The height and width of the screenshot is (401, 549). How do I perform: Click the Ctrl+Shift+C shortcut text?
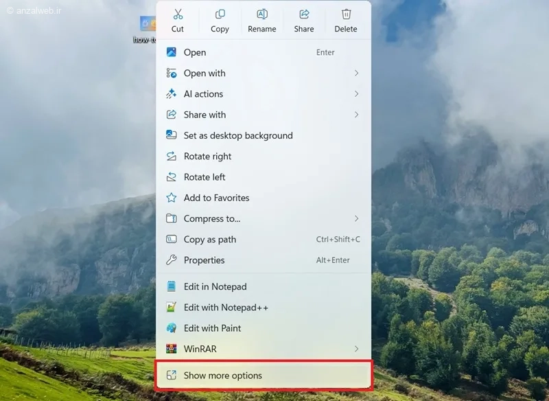point(338,239)
